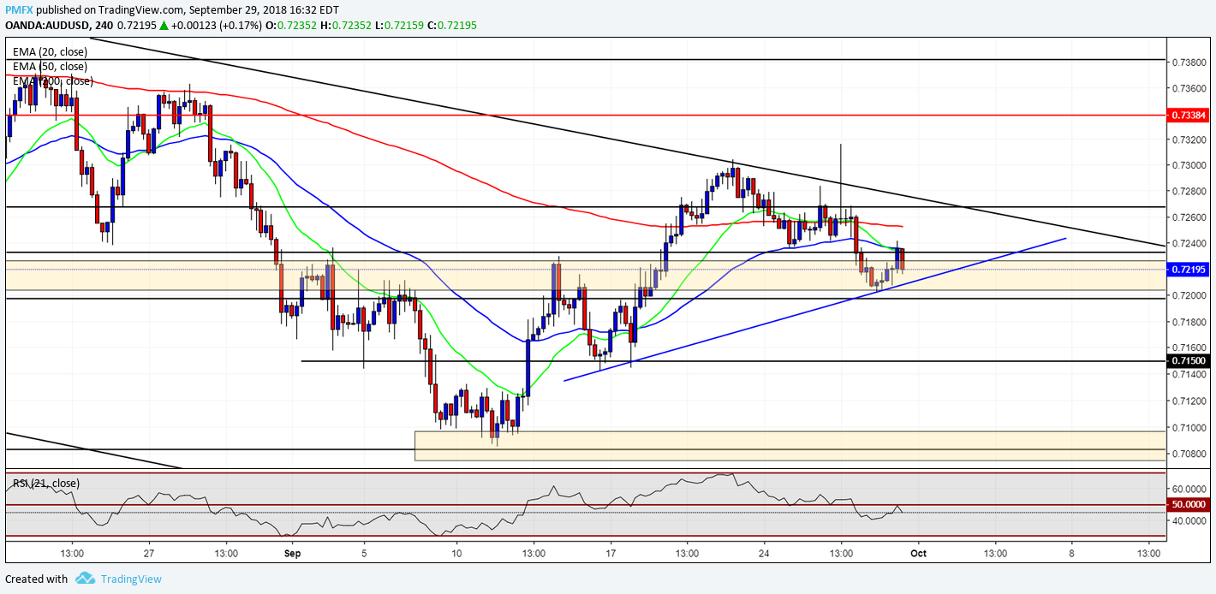
Task: Click the +0.00123 (+0.17%) change value
Action: coord(216,26)
